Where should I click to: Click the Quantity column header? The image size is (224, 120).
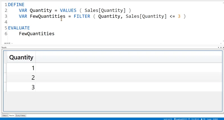(21, 57)
